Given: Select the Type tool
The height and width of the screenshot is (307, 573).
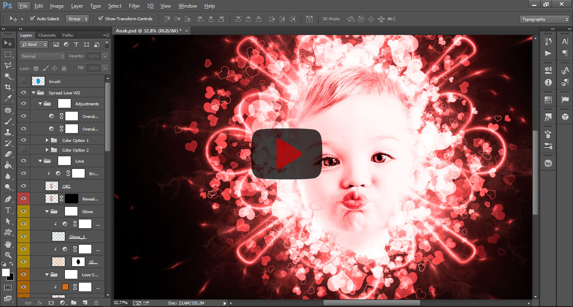Looking at the screenshot, I should [x=8, y=209].
